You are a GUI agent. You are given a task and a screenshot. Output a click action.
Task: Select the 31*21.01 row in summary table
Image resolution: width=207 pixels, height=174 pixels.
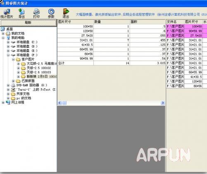tap(112, 40)
